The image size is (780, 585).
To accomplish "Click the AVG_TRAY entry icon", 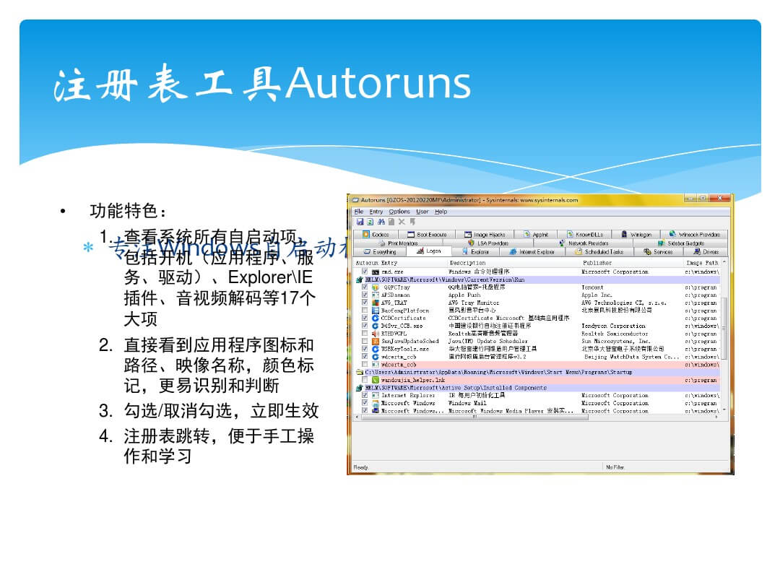I will 376,303.
